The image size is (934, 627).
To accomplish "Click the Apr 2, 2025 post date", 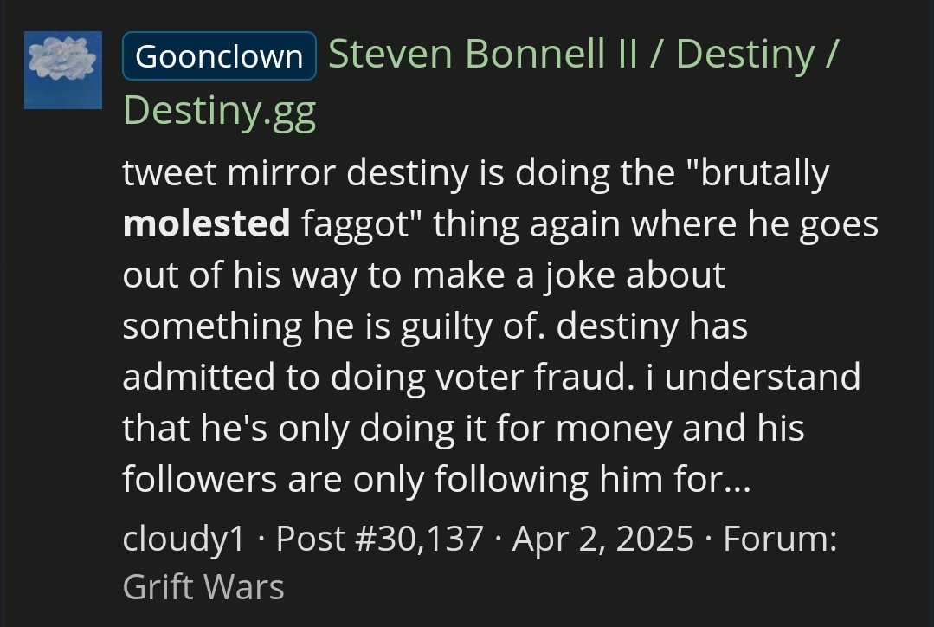I will point(602,538).
